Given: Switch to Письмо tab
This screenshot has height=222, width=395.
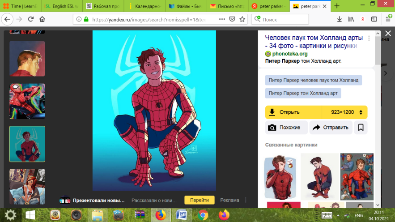Looking at the screenshot, I should click(228, 6).
